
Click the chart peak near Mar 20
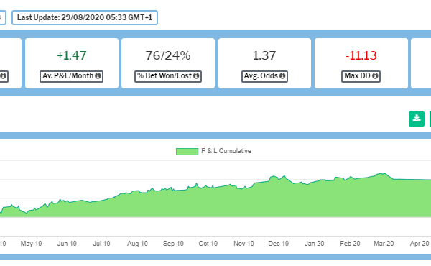384,173
